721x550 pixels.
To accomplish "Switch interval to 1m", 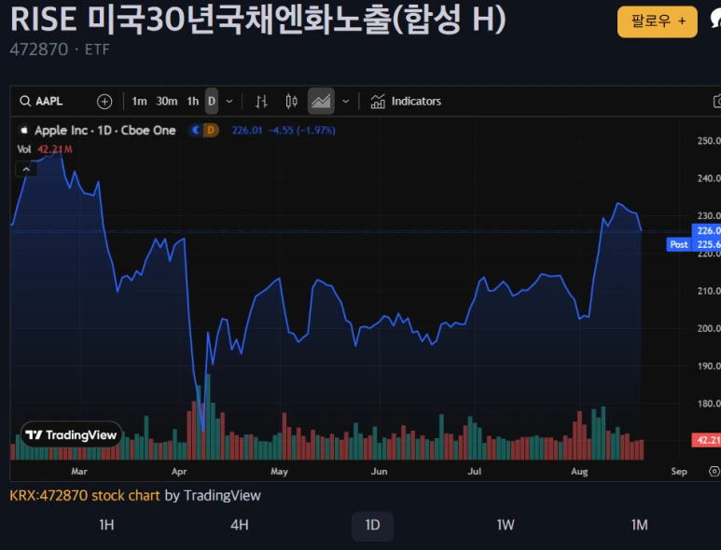I will tap(139, 101).
